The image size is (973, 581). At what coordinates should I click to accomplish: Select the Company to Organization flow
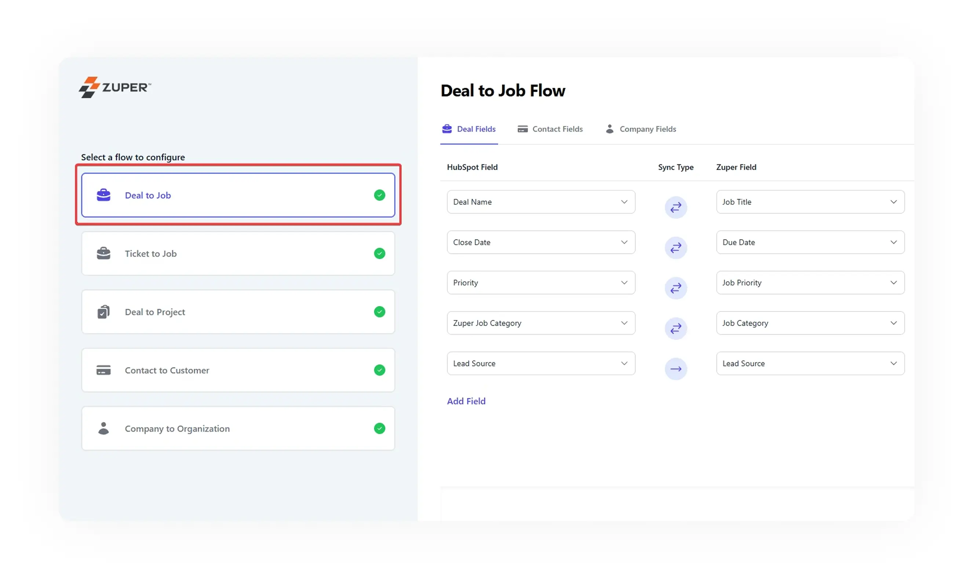[238, 428]
